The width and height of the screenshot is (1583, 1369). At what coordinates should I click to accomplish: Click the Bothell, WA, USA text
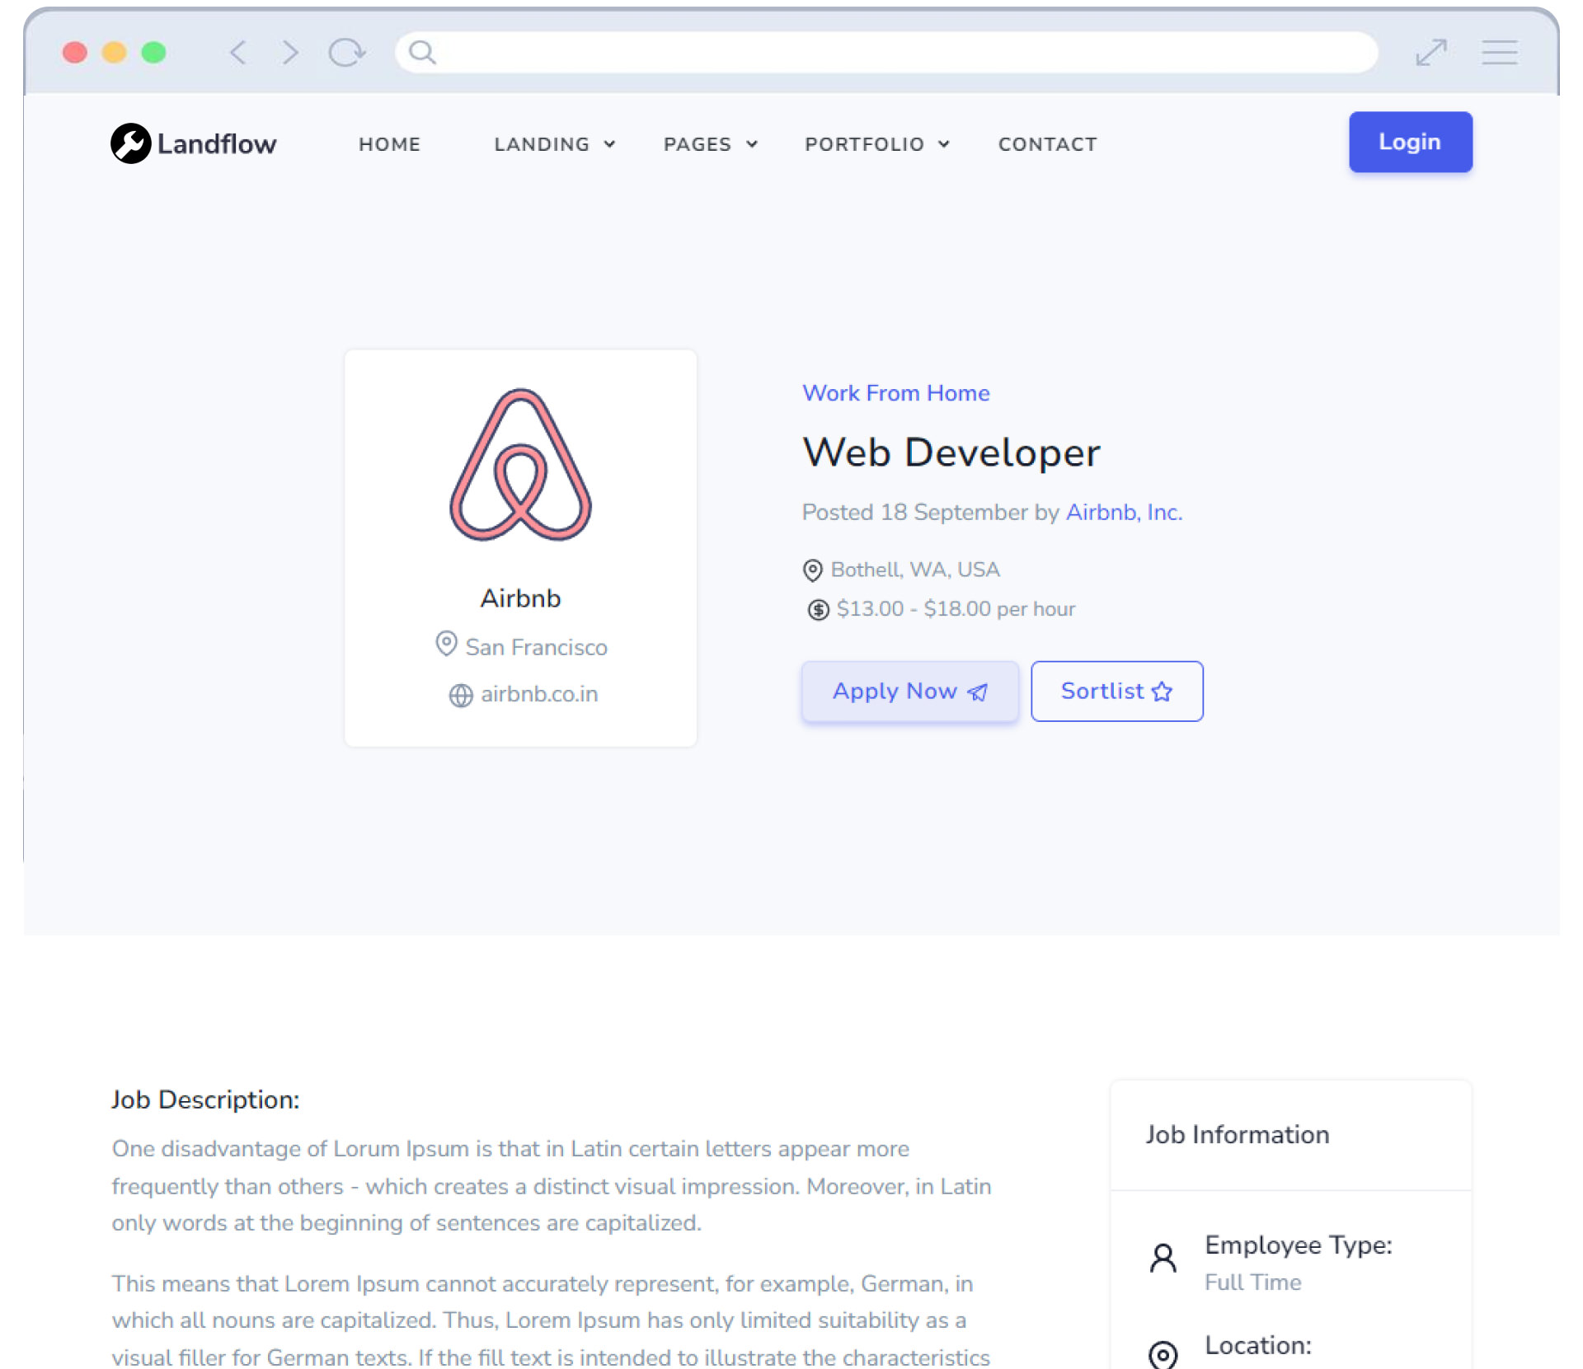(915, 570)
